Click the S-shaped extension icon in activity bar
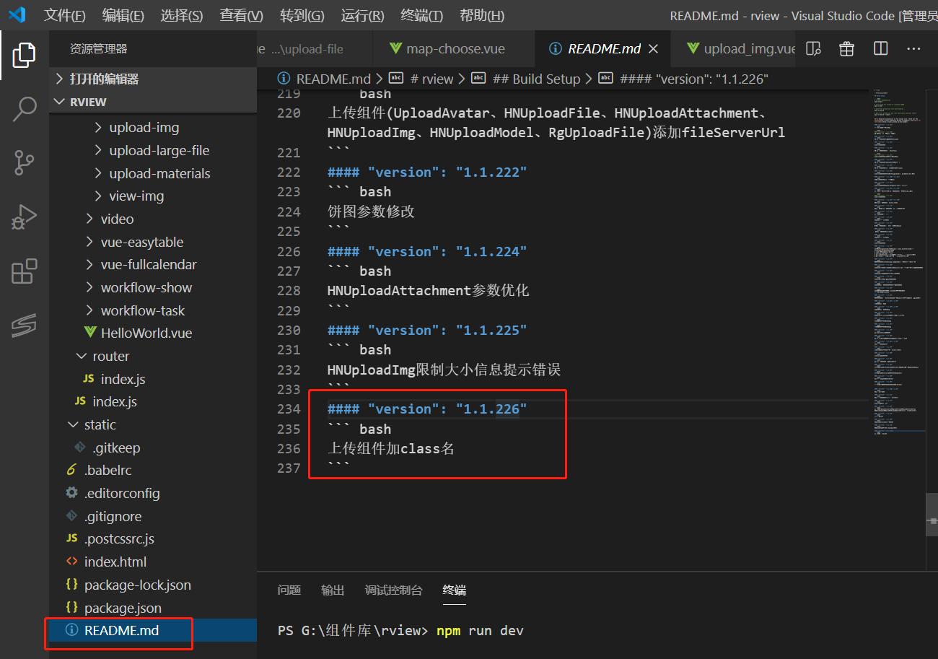This screenshot has height=659, width=938. click(x=24, y=326)
